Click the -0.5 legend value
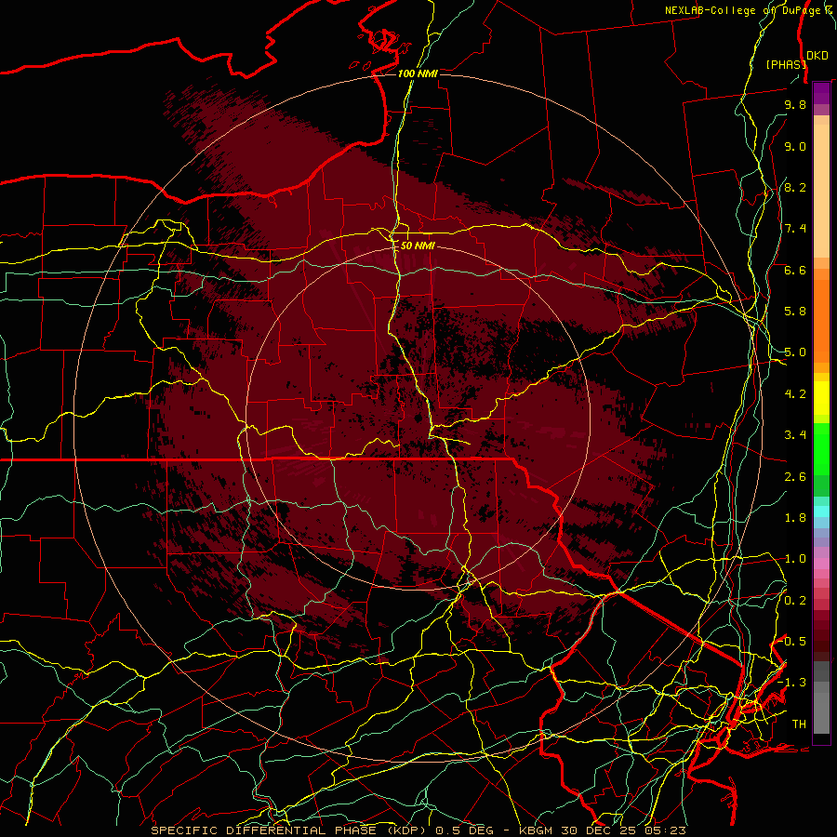 (x=792, y=642)
